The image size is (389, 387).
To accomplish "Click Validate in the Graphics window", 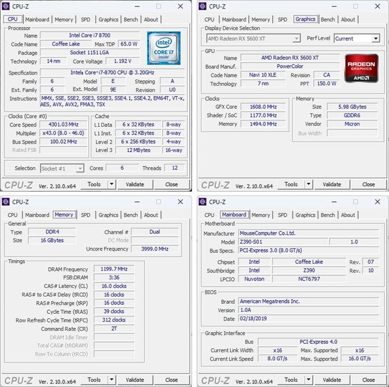I will (x=332, y=184).
